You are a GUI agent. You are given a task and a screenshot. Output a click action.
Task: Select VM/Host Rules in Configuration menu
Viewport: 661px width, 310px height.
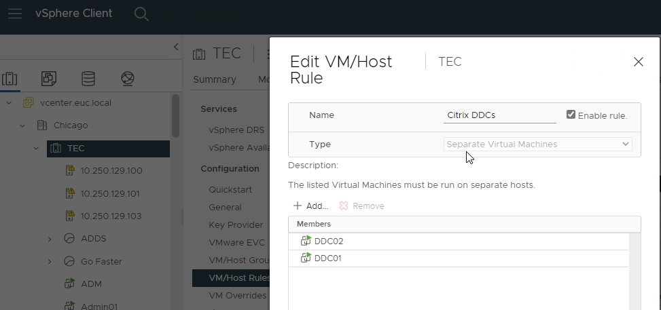click(230, 277)
